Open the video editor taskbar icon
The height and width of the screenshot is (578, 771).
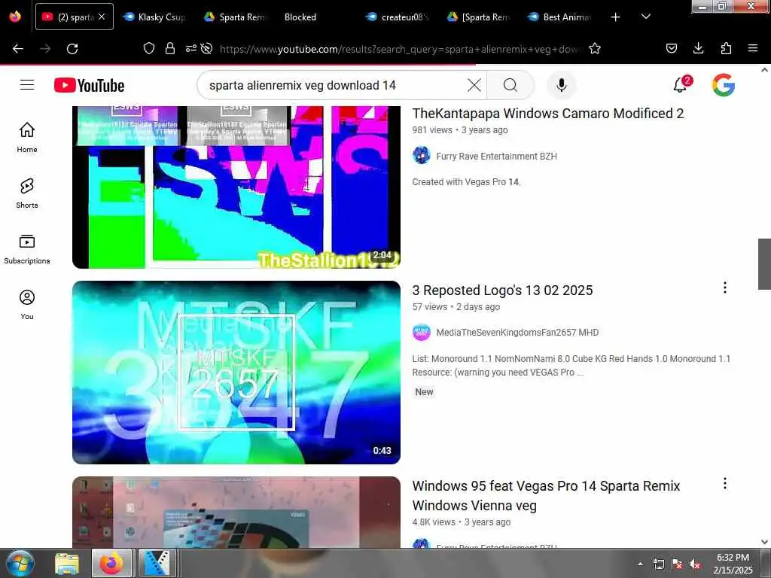tap(157, 563)
